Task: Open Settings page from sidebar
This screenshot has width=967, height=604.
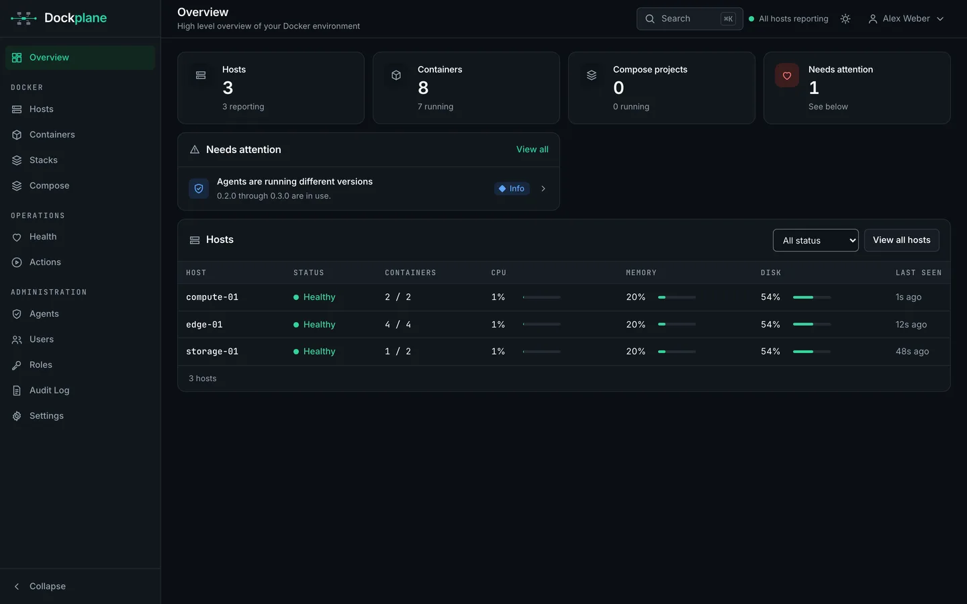Action: coord(80,416)
